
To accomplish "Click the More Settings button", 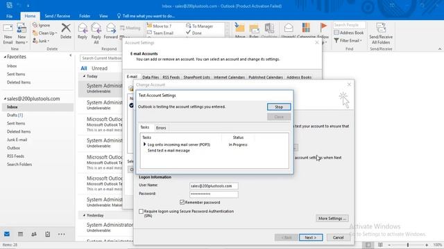I will point(332,219).
